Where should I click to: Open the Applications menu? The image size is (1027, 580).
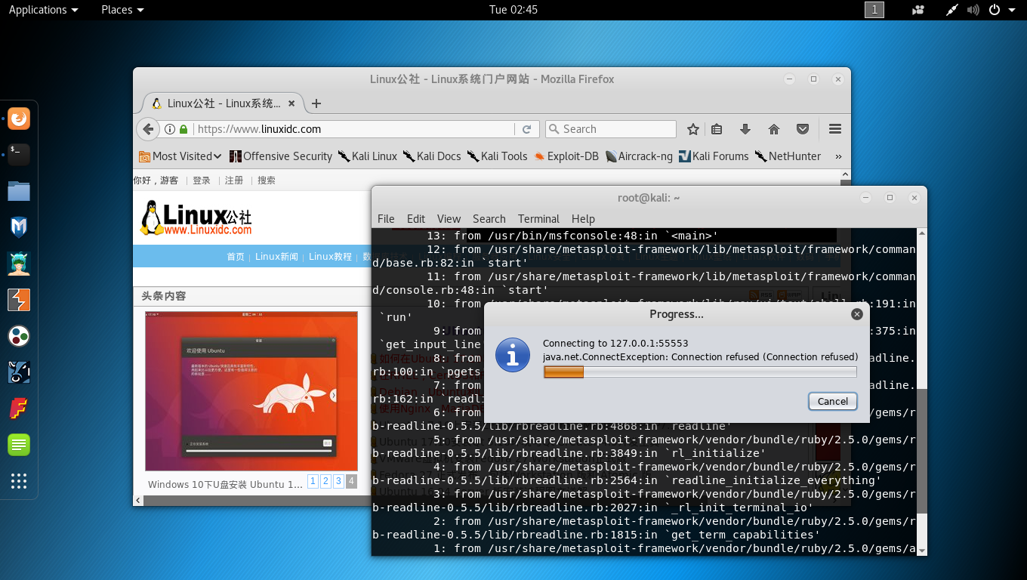[43, 10]
